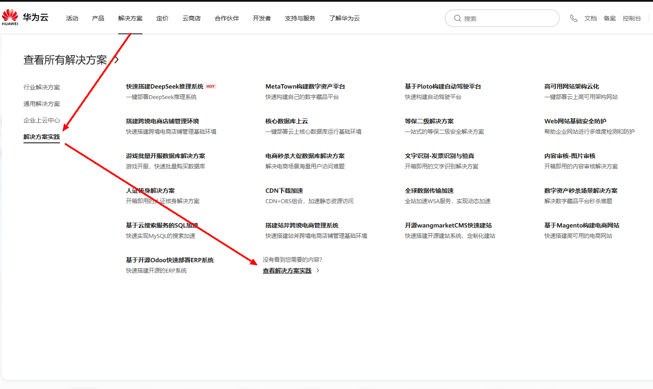Screen dimensions: 653x389
Task: Open 高可用网站架构云化
Action: (572, 86)
